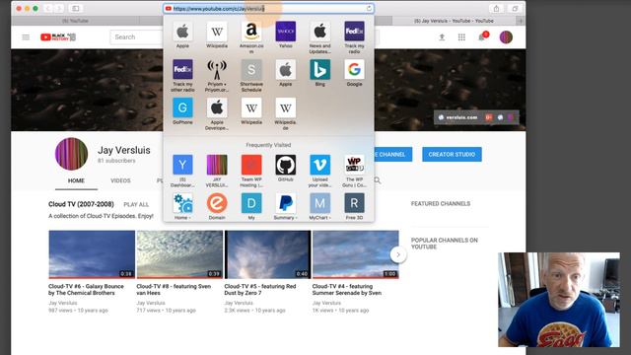Open the Domain frequently visited site
The image size is (631, 355).
pyautogui.click(x=217, y=203)
